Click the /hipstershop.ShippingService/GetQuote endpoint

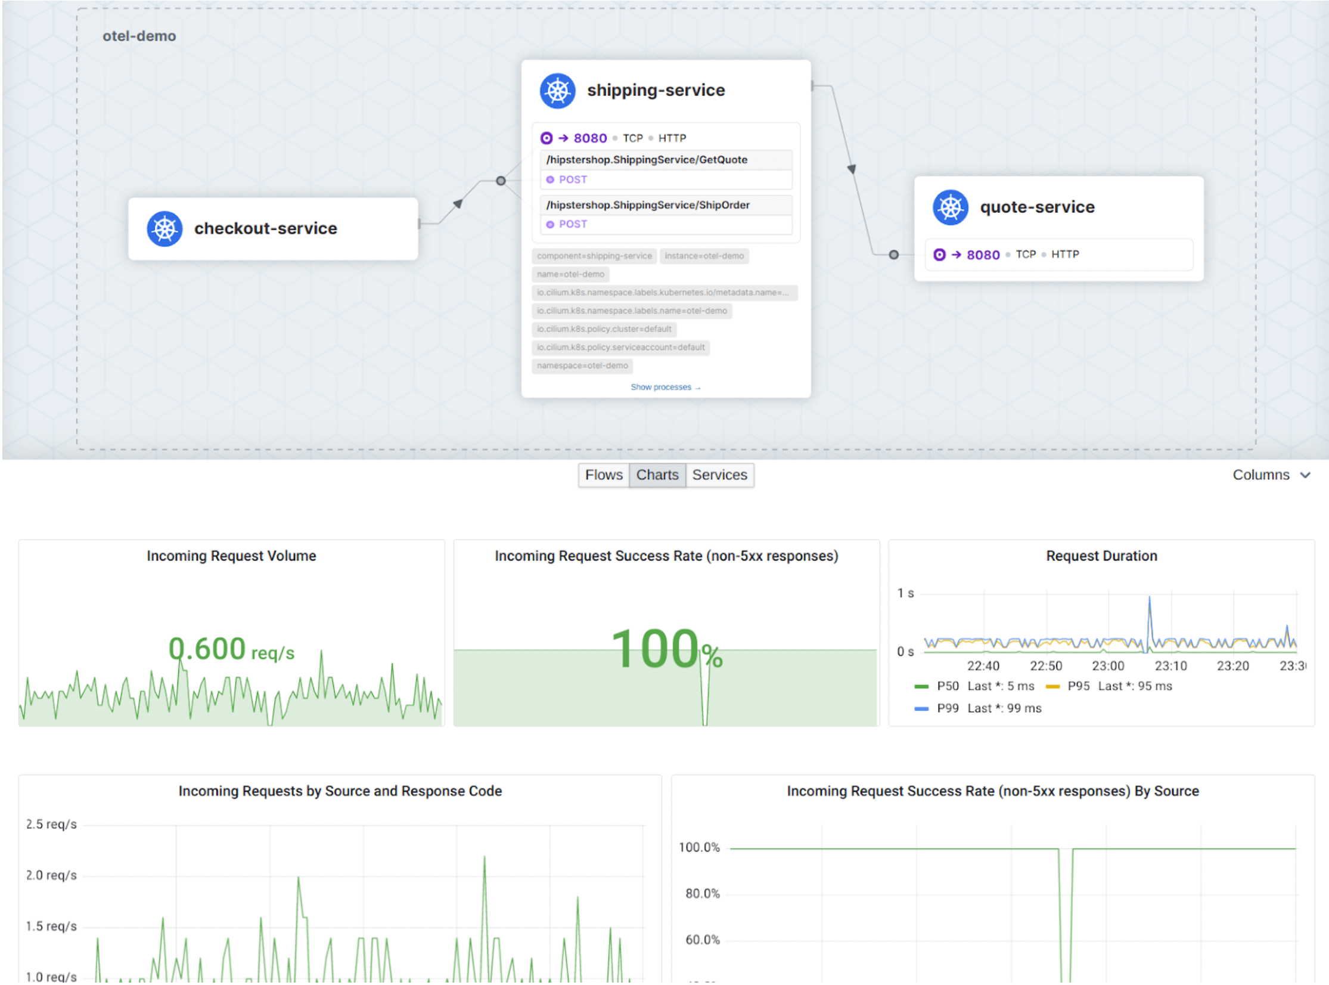click(x=647, y=160)
